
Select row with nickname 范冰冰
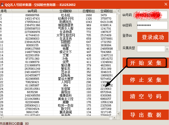[x=58, y=72]
